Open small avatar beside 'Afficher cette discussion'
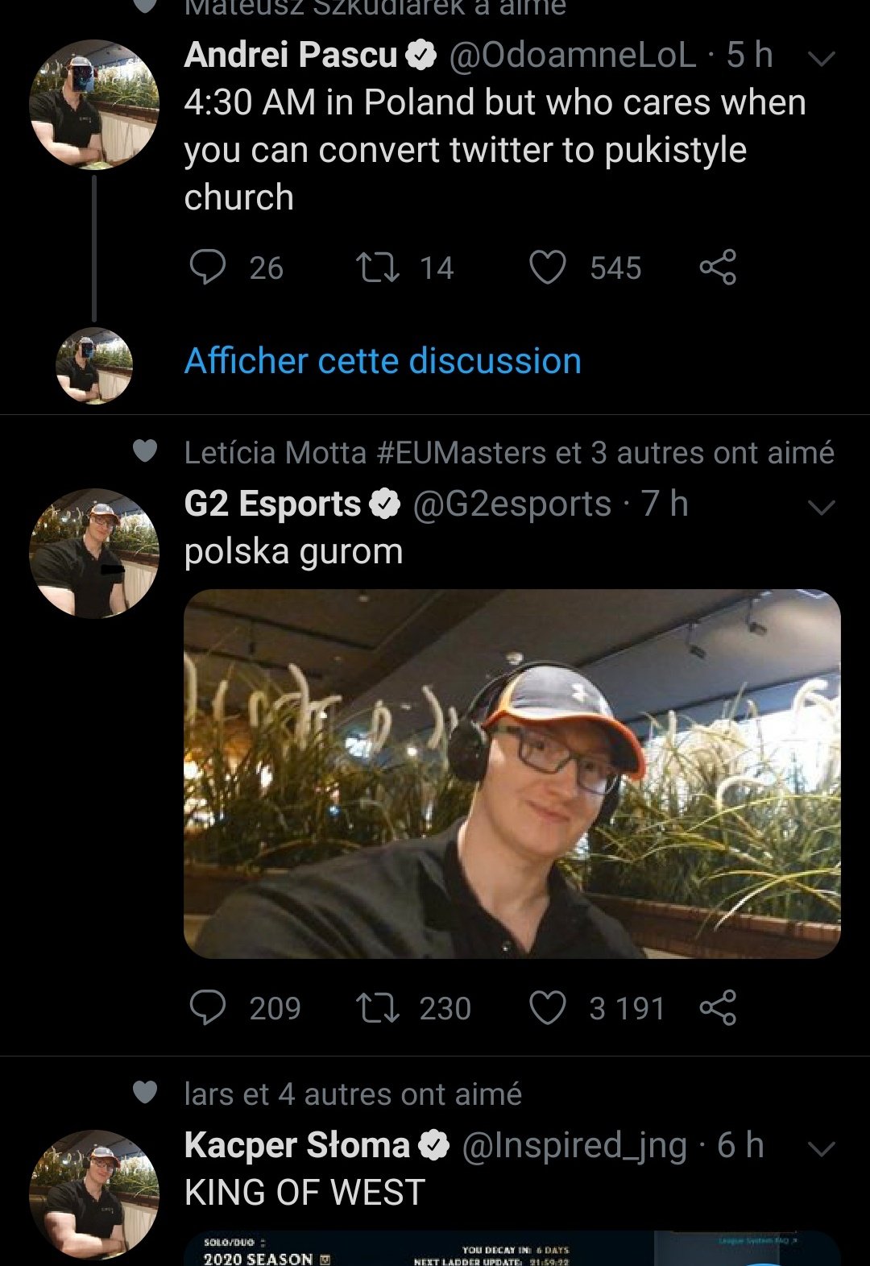870x1266 pixels. [94, 365]
